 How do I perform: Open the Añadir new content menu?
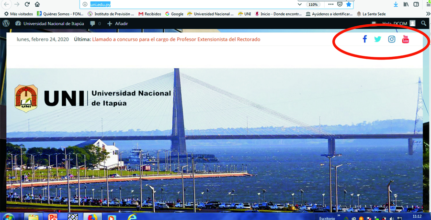[117, 23]
